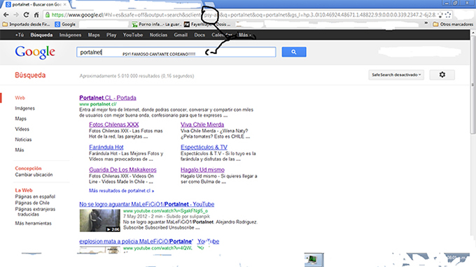Open the Portalnet CL - Portada result
The width and height of the screenshot is (476, 267).
(x=108, y=98)
